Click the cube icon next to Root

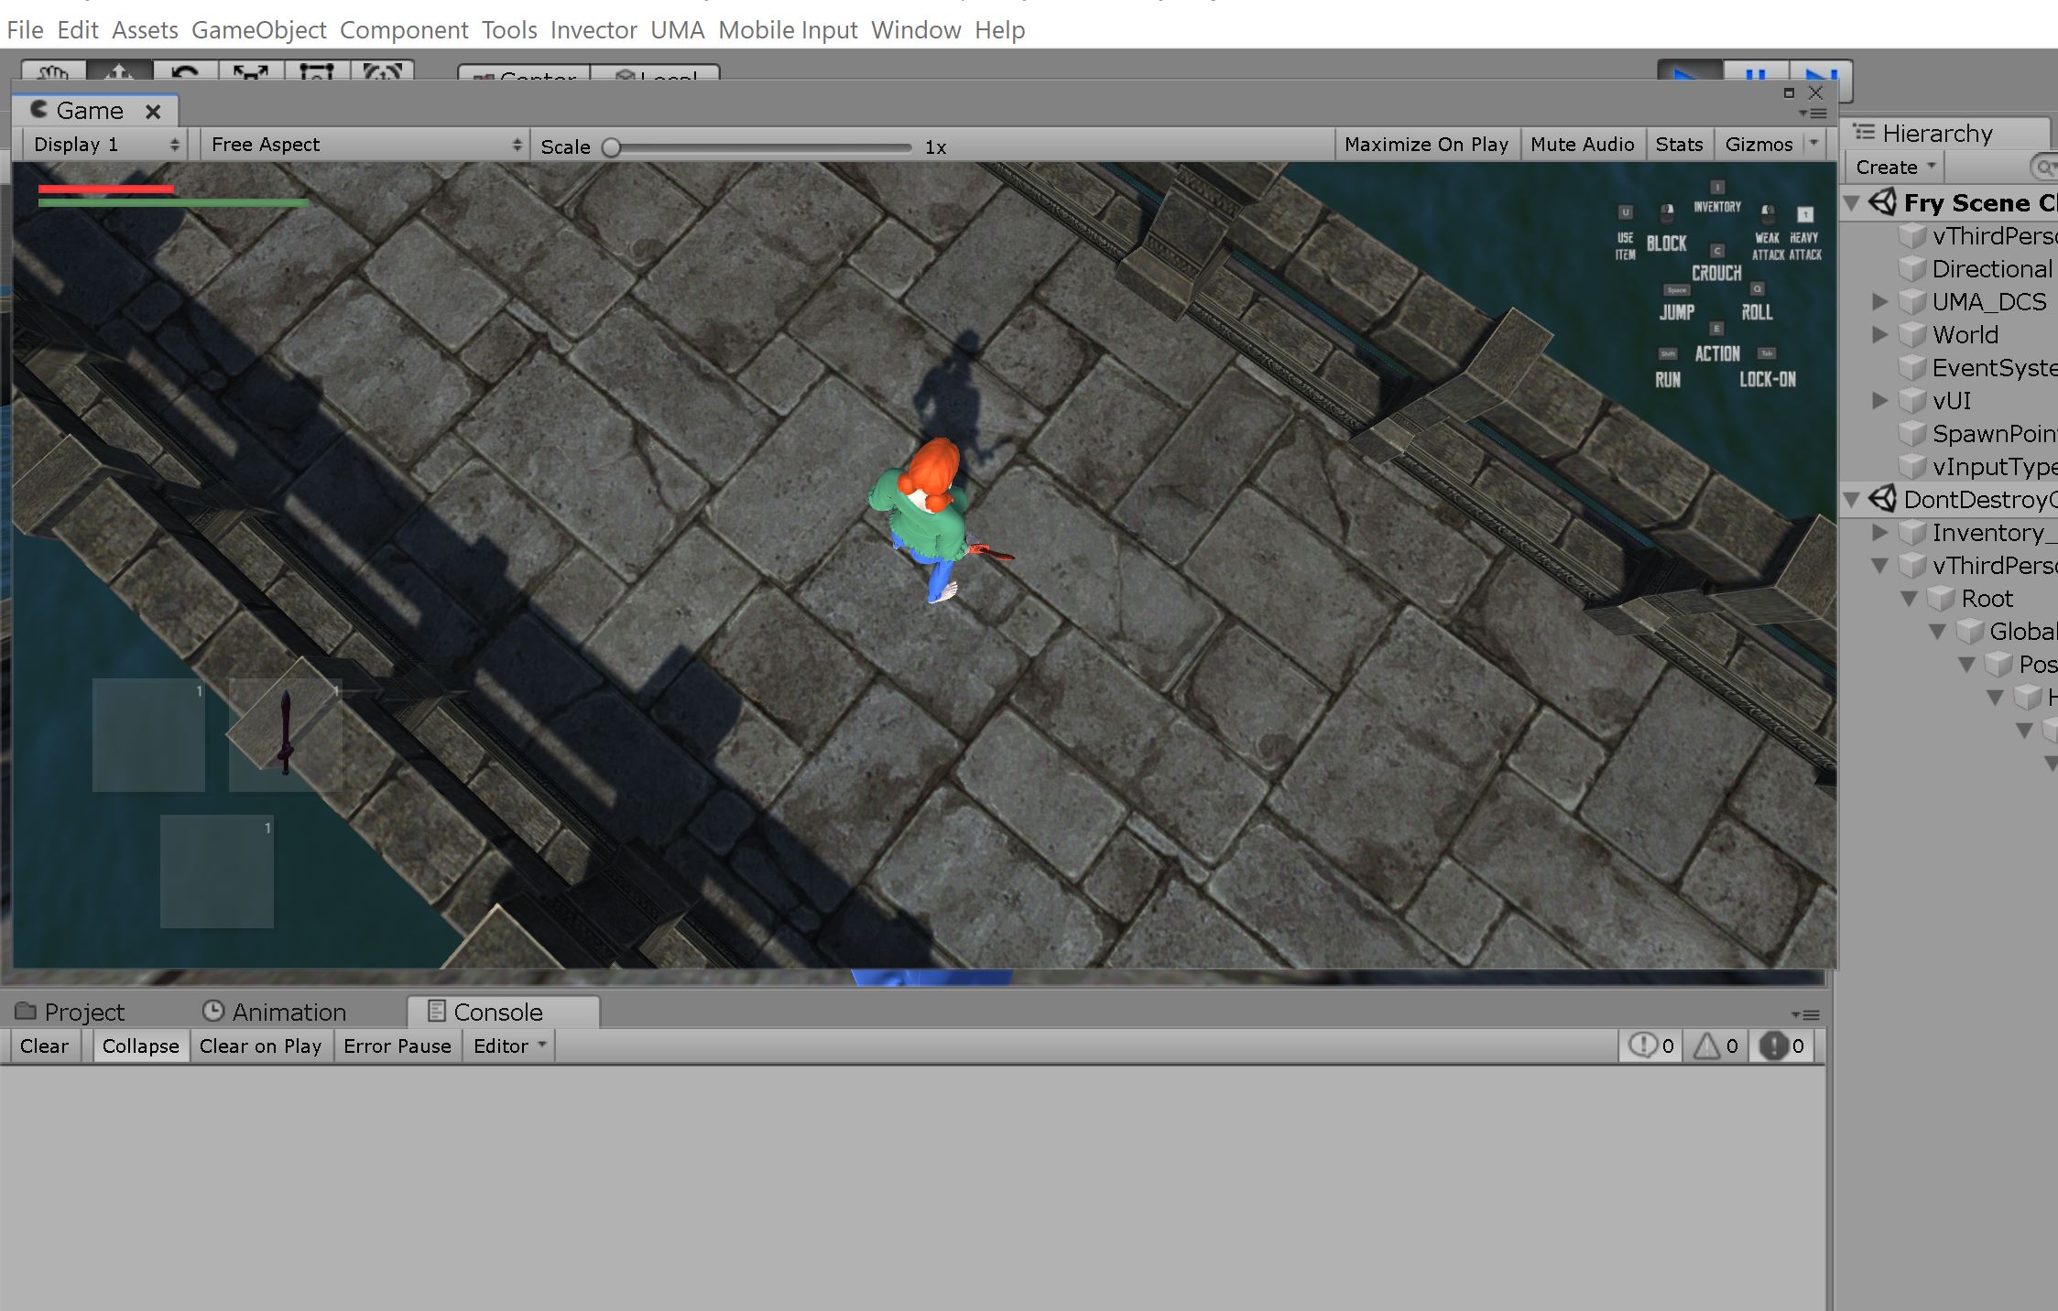tap(1942, 598)
